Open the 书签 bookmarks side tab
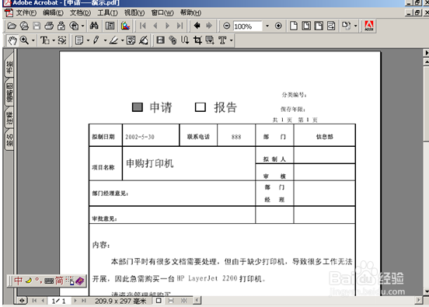429x307 pixels. pos(9,67)
